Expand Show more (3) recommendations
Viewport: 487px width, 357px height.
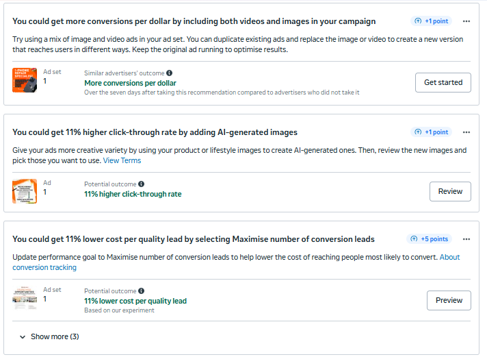pos(49,336)
